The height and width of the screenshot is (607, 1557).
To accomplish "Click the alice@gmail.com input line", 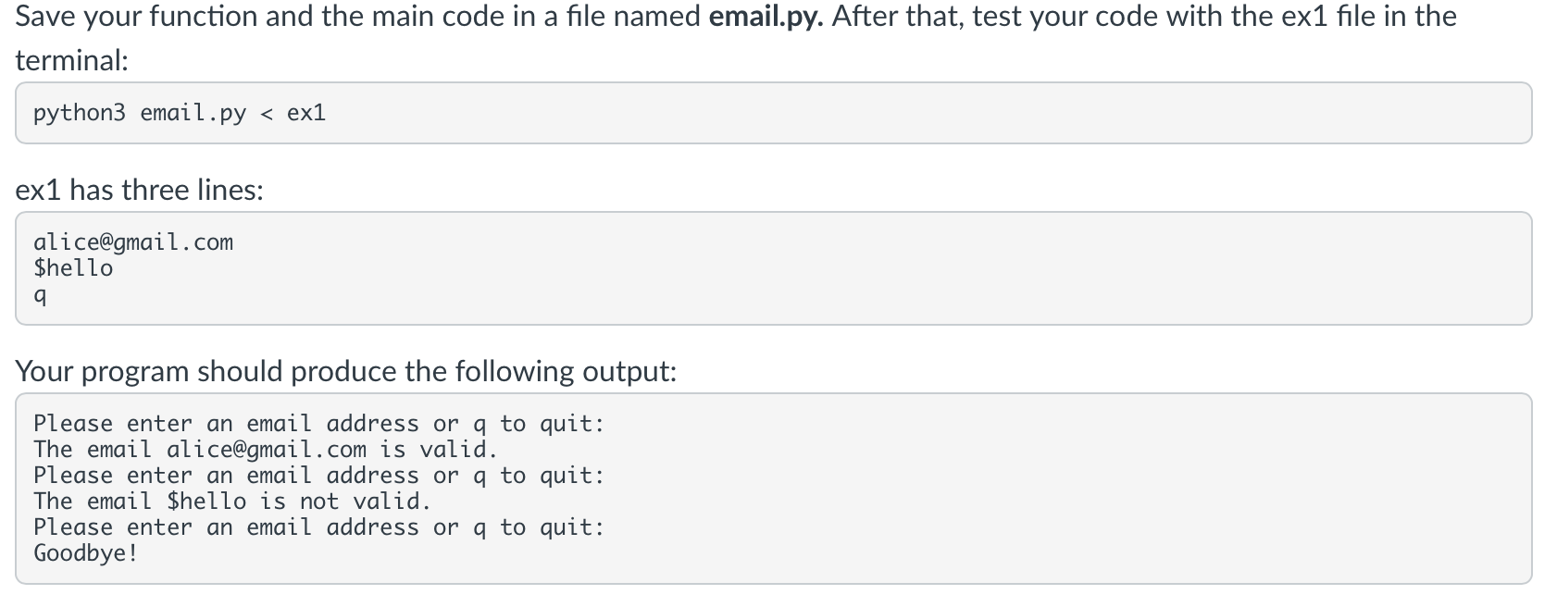I will (133, 242).
